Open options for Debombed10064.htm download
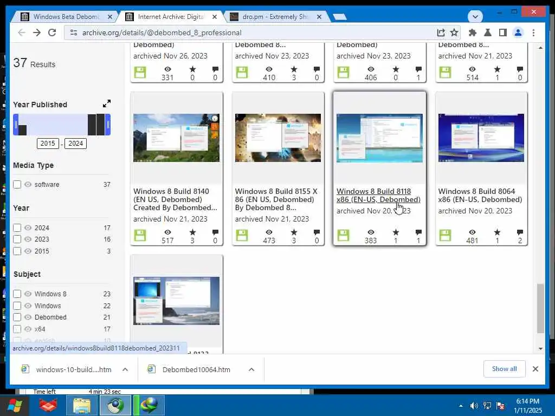The height and width of the screenshot is (416, 555). pos(251,369)
